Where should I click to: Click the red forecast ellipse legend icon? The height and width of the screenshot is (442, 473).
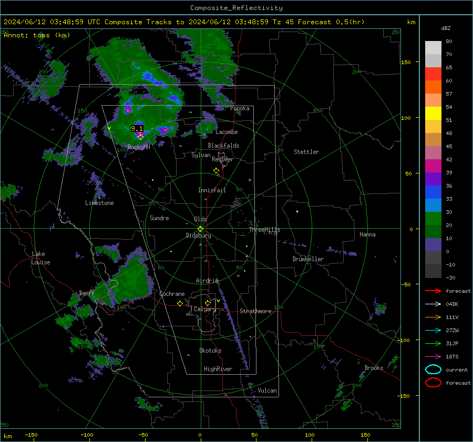coord(433,383)
